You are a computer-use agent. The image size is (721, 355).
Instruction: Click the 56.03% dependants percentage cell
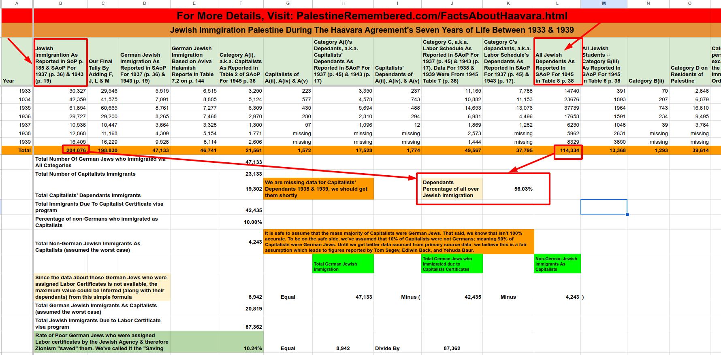point(508,189)
